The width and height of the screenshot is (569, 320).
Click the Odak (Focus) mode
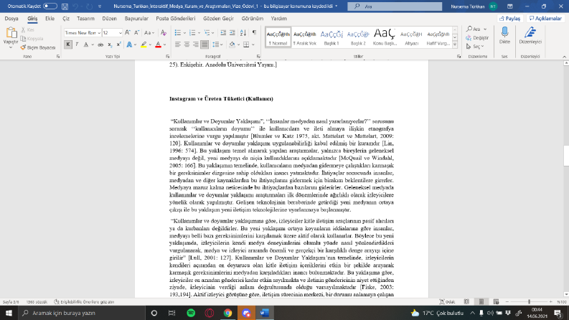(447, 302)
